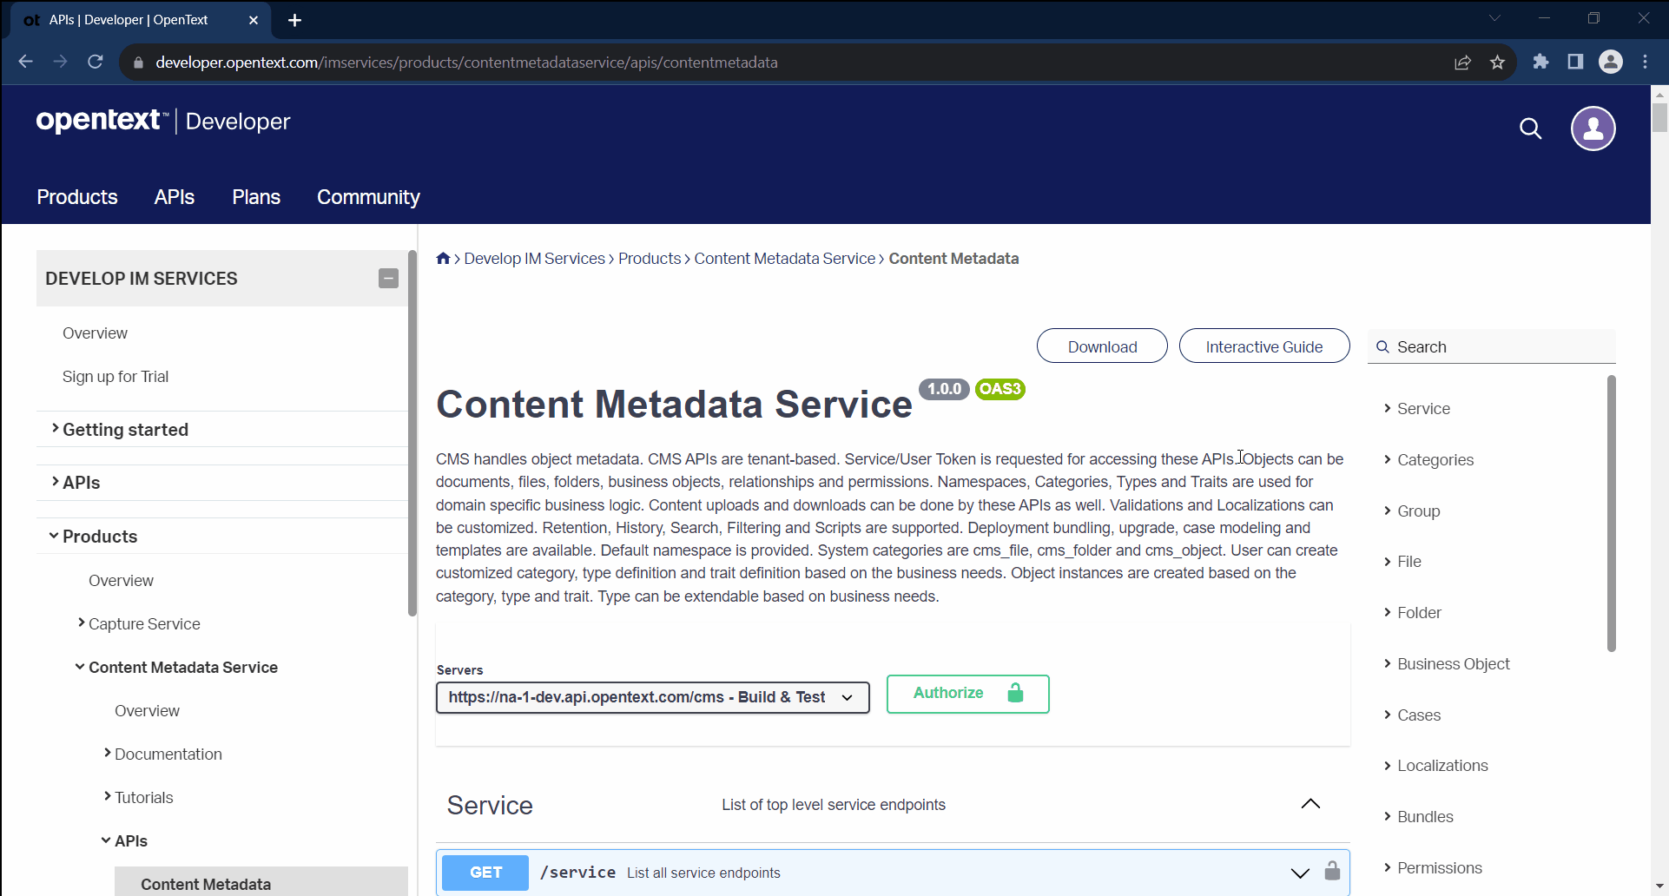
Task: Click the browser extensions puzzle icon
Action: coord(1541,62)
